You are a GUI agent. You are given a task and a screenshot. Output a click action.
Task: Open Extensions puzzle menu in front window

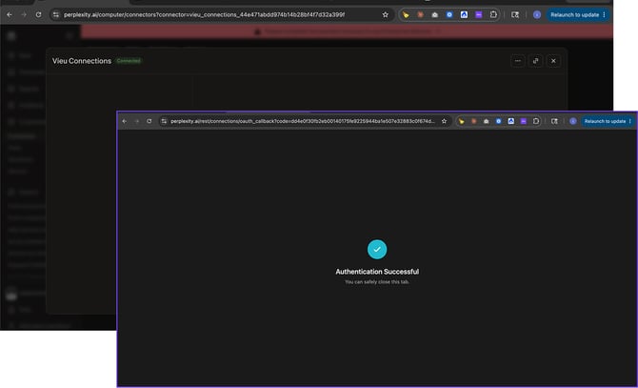536,121
